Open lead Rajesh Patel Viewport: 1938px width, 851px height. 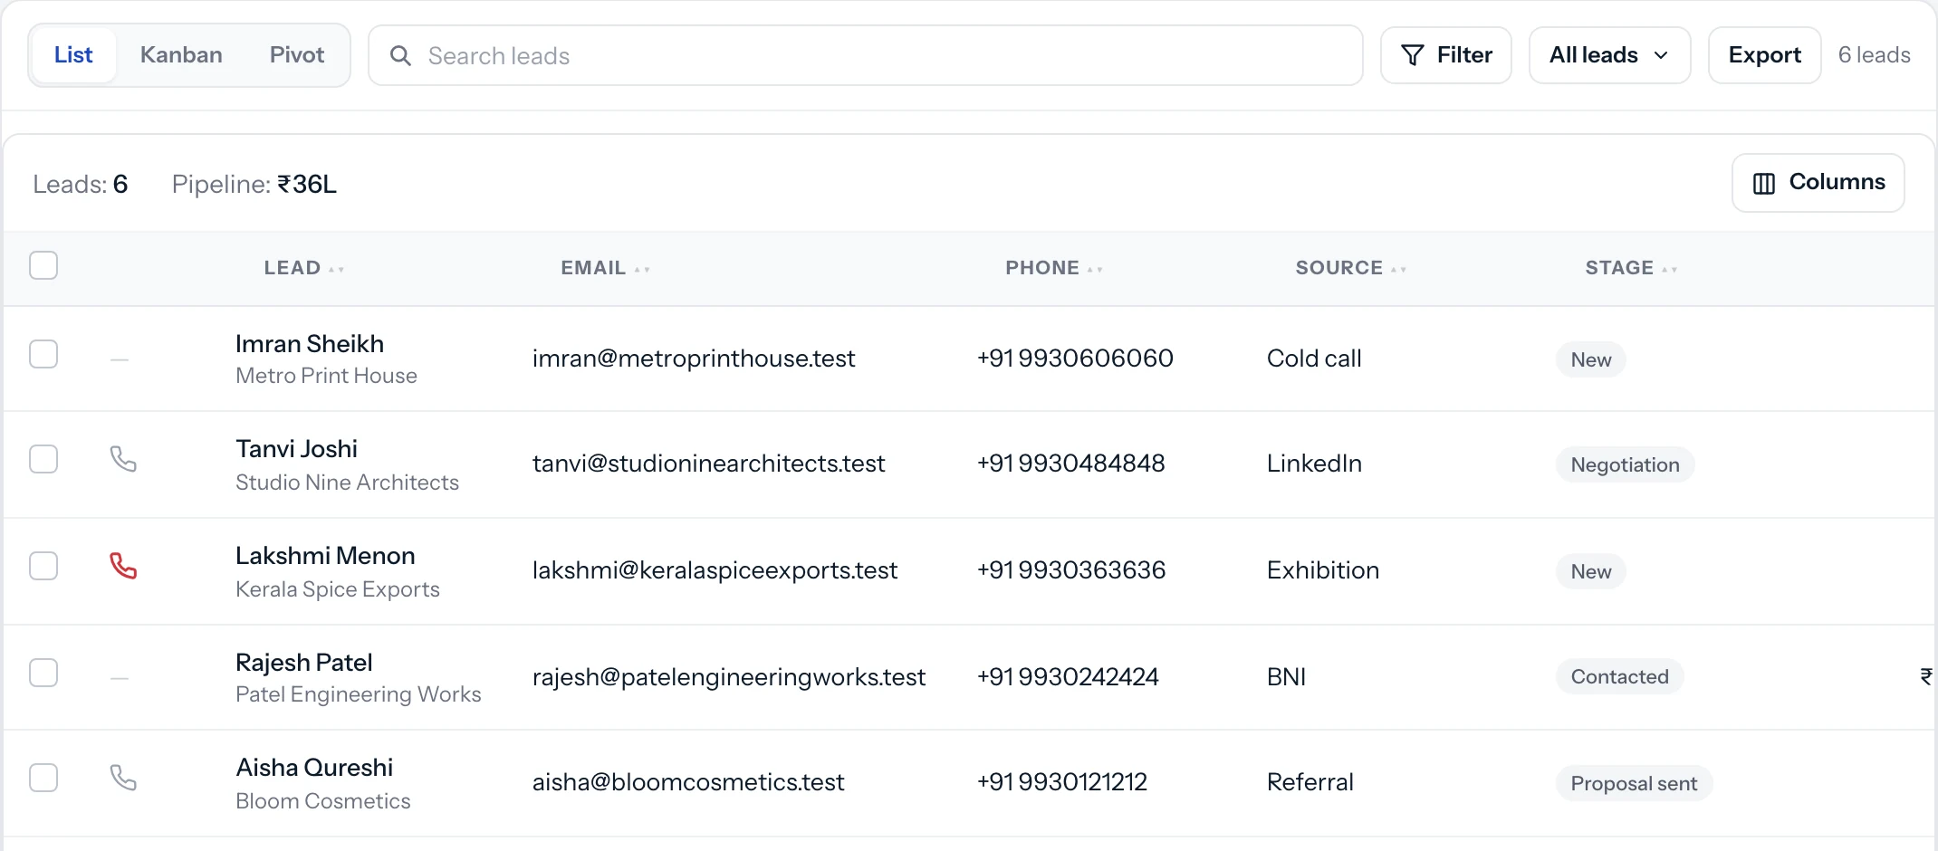(x=304, y=663)
